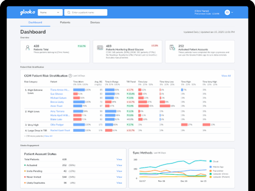Toggle the Cloud legend swatch in Sync Methods
The image size is (255, 191).
tap(210, 161)
